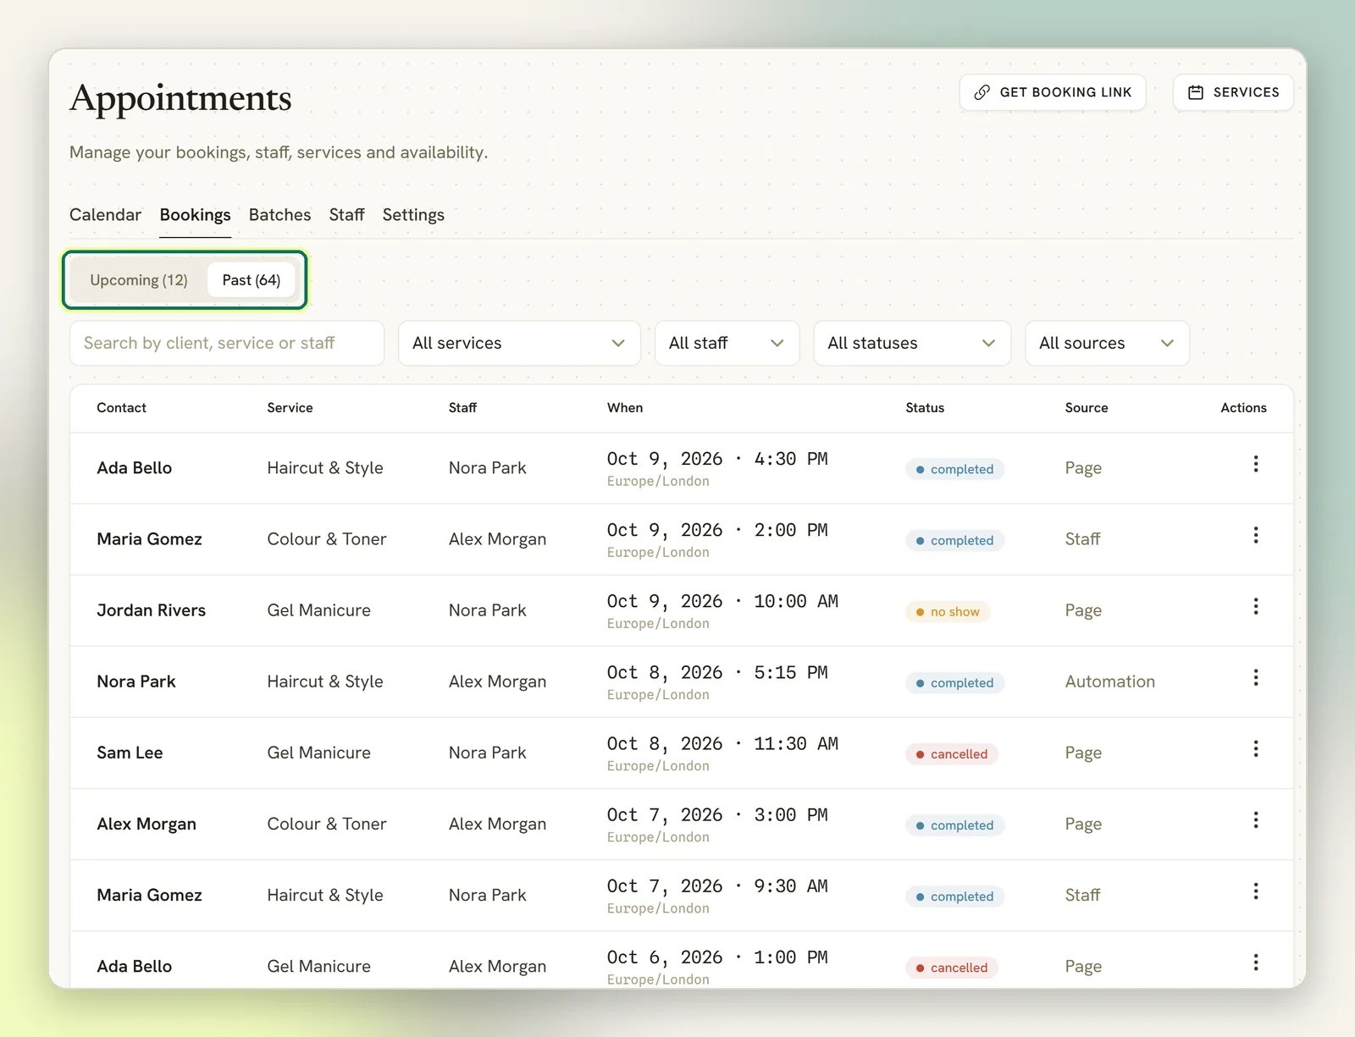Viewport: 1355px width, 1037px height.
Task: Open actions menu for Nora Park contact row
Action: pyautogui.click(x=1256, y=677)
